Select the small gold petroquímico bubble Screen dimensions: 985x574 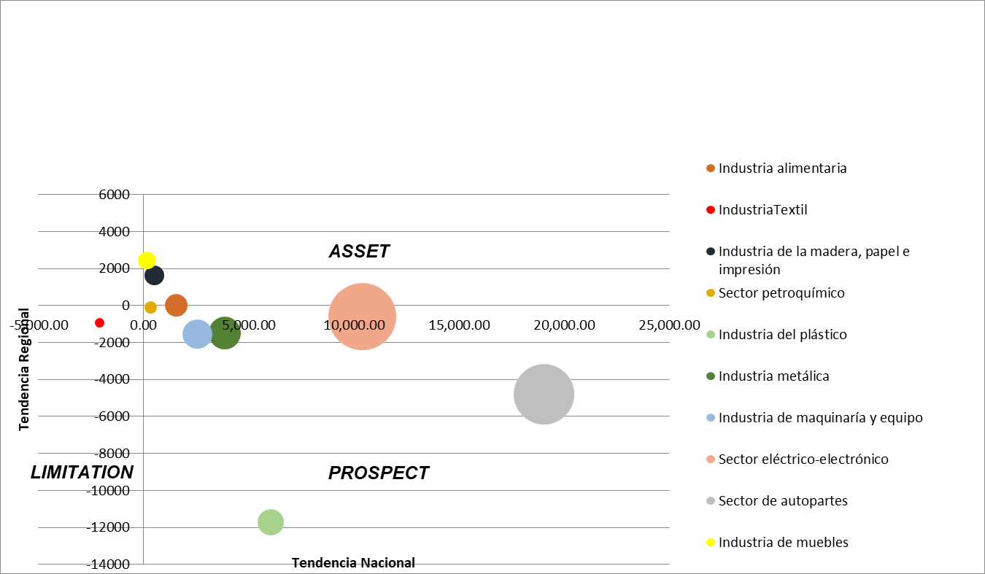coord(150,308)
